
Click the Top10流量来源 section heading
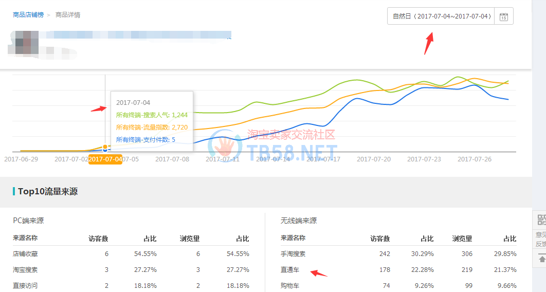coord(48,192)
